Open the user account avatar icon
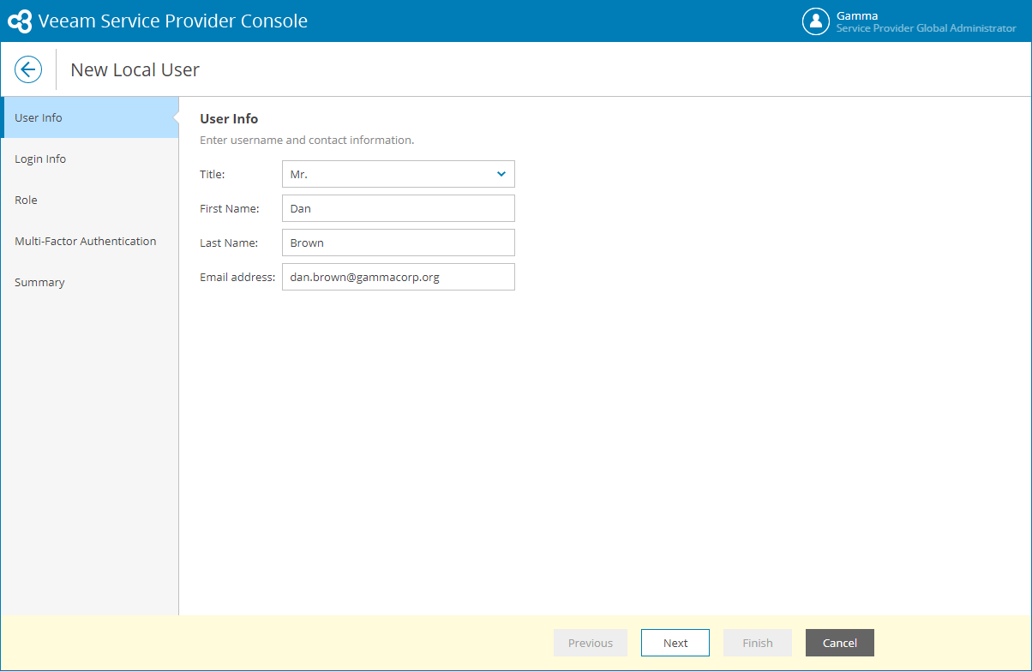1032x671 pixels. tap(816, 21)
